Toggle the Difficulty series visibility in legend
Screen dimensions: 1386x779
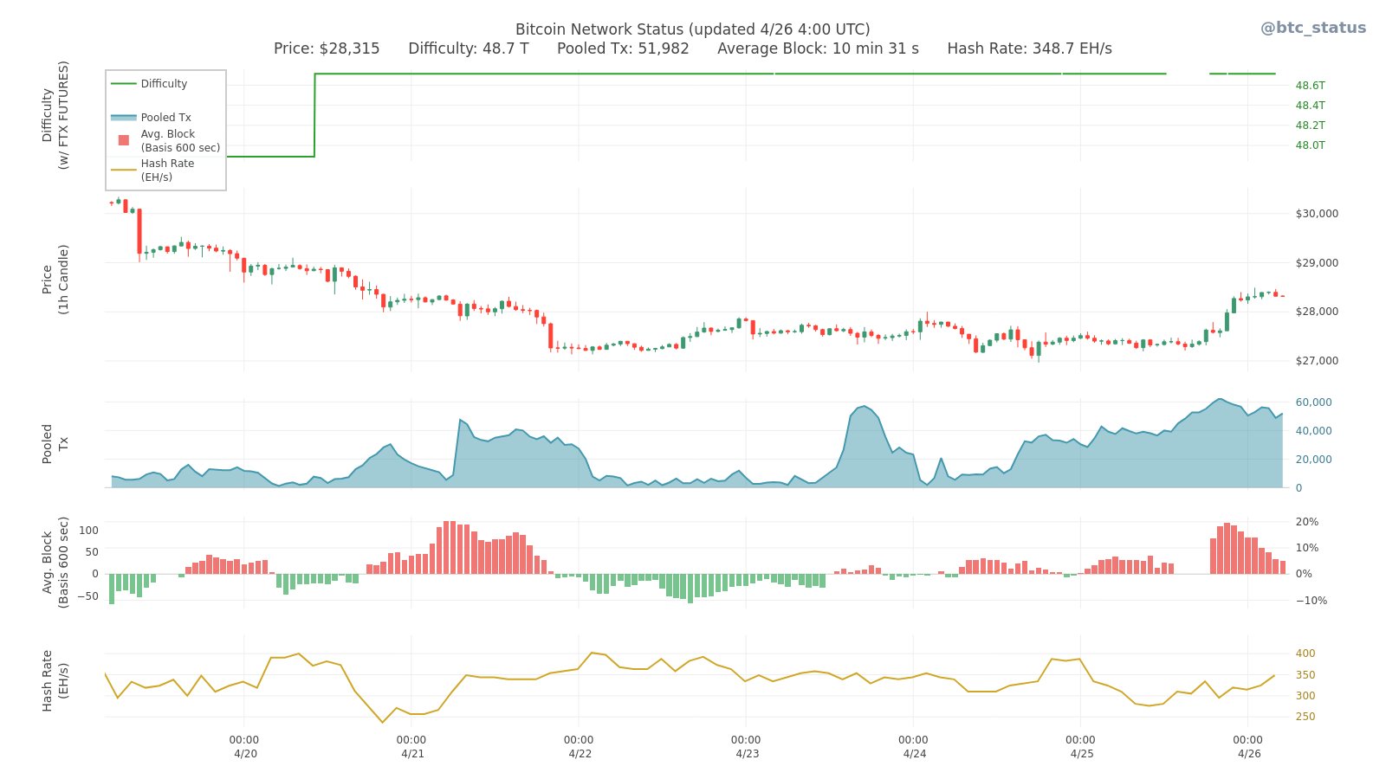click(164, 83)
